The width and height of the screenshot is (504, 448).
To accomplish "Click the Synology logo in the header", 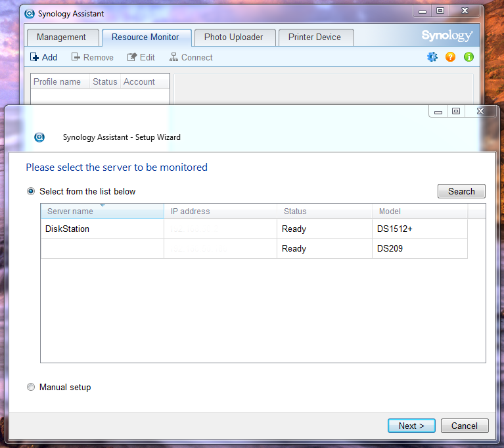I will (x=447, y=35).
